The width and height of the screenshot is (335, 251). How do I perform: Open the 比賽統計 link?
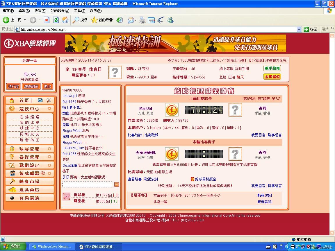135,135
